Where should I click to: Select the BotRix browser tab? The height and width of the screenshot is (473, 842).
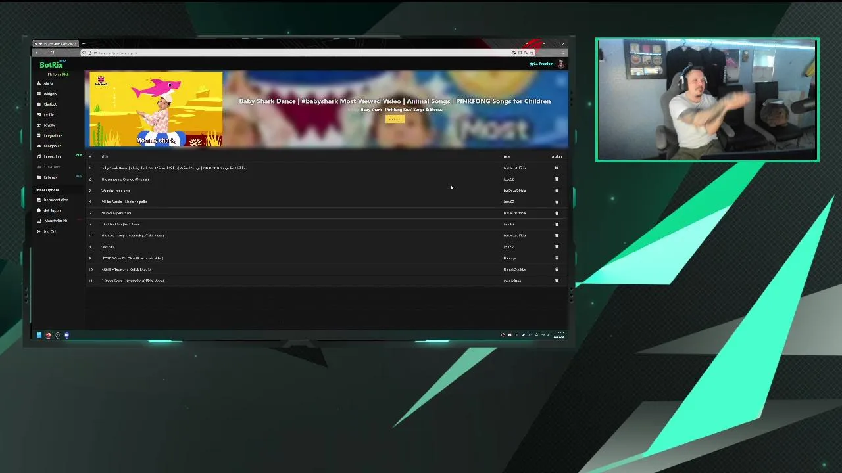tap(57, 44)
